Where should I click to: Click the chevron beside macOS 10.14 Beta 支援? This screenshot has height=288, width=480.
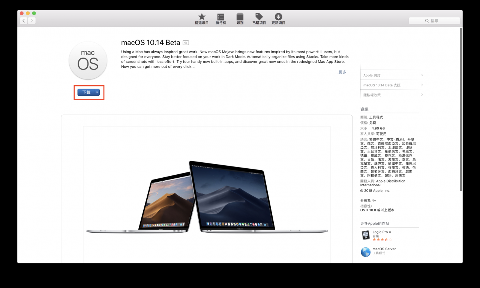pos(422,85)
